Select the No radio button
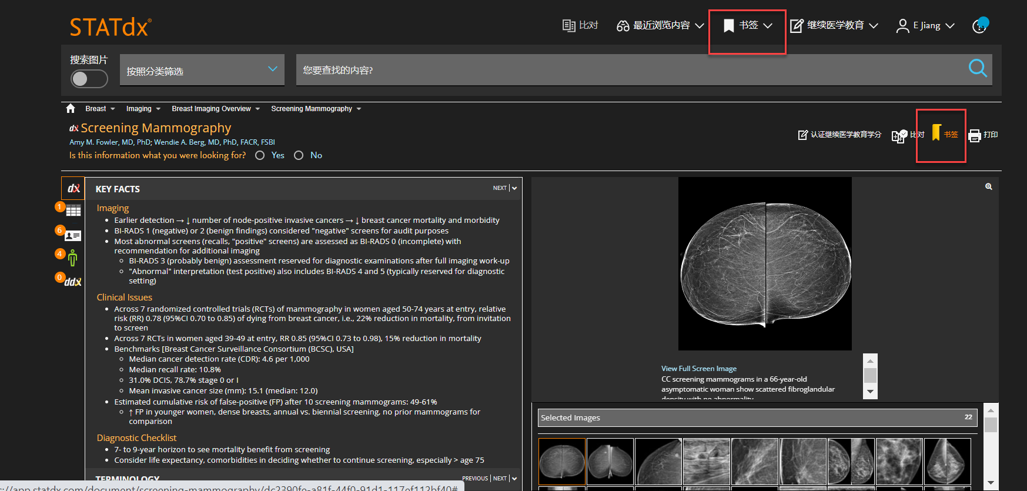This screenshot has width=1027, height=491. [x=299, y=155]
